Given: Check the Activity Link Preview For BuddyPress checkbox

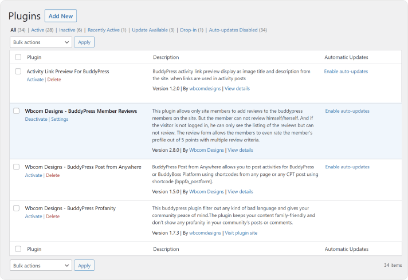Looking at the screenshot, I should pos(18,72).
